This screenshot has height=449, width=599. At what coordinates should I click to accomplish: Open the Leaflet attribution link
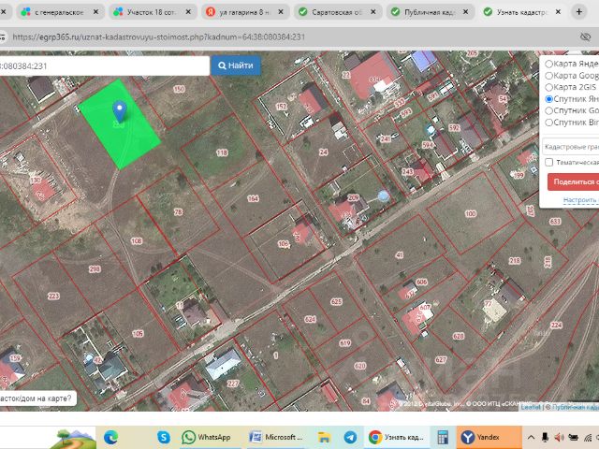(531, 407)
